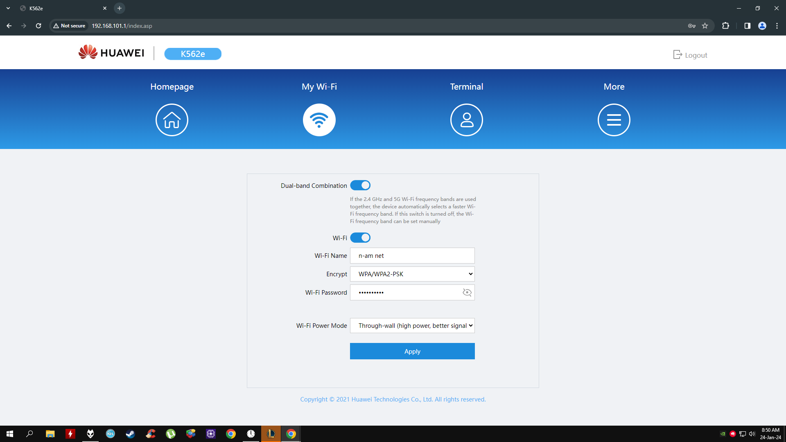Click the saved password key icon
The image size is (786, 442).
pos(692,26)
